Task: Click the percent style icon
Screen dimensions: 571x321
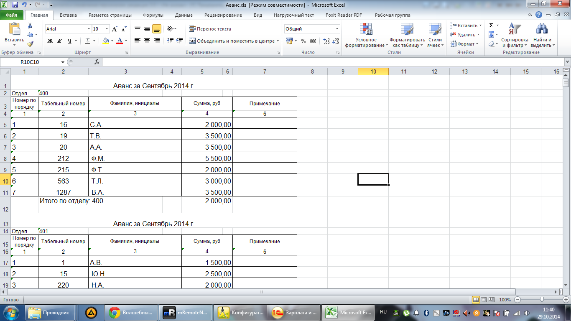Action: [x=303, y=41]
